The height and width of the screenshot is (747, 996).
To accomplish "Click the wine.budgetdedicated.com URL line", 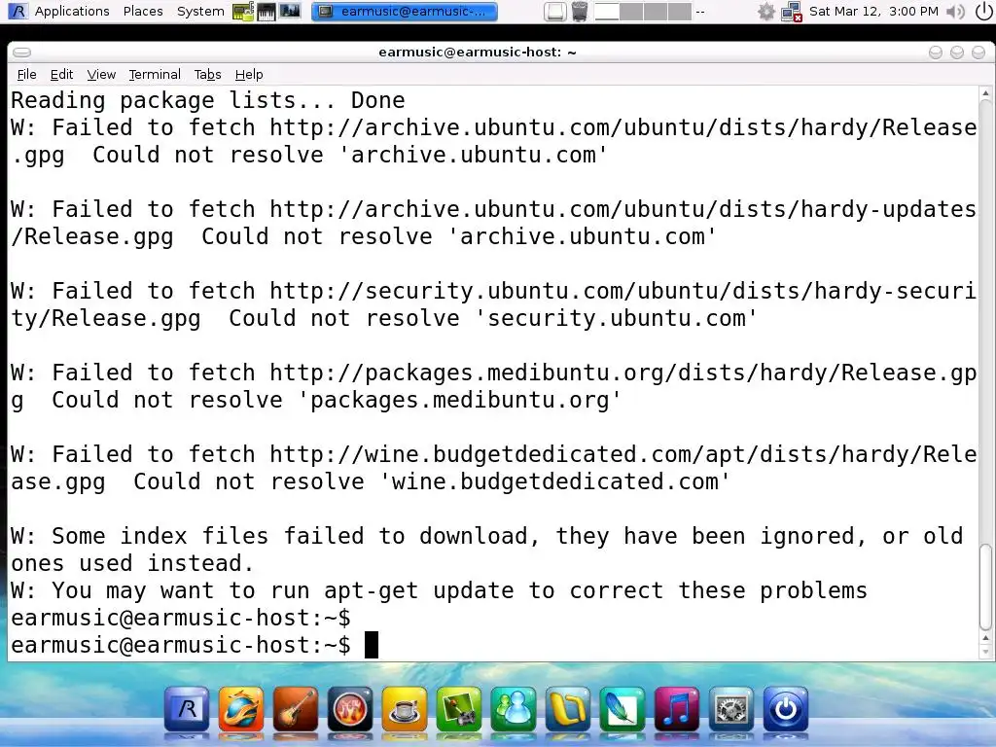I will point(493,454).
